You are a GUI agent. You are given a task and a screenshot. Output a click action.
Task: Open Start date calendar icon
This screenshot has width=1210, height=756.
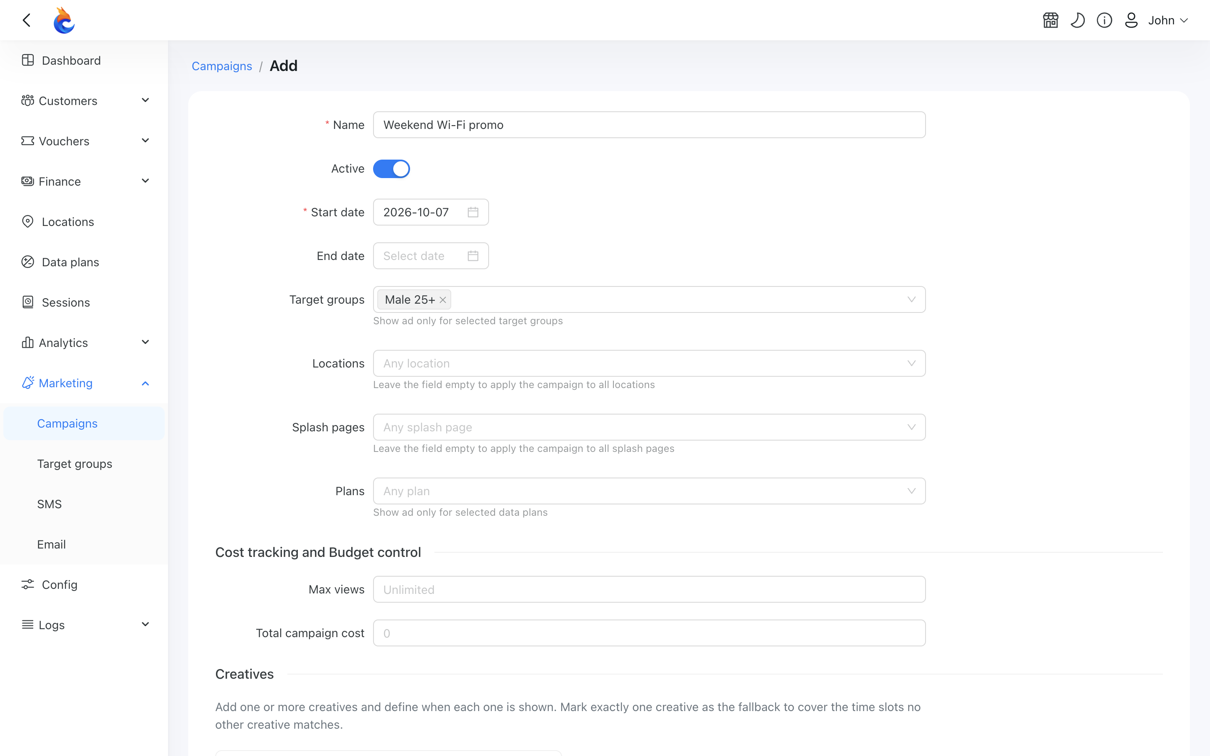473,212
